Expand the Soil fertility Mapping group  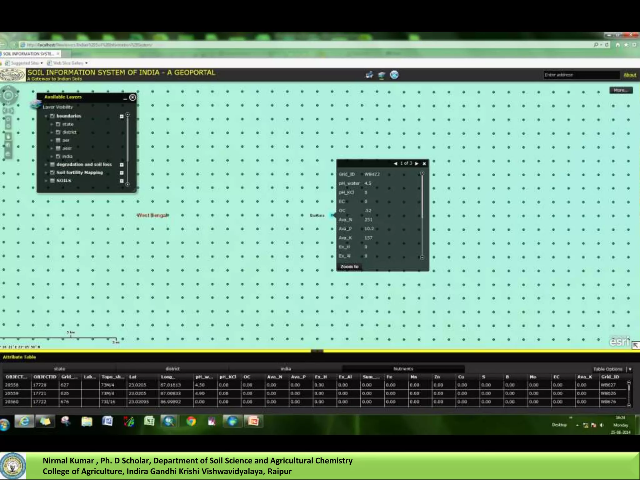click(x=46, y=172)
